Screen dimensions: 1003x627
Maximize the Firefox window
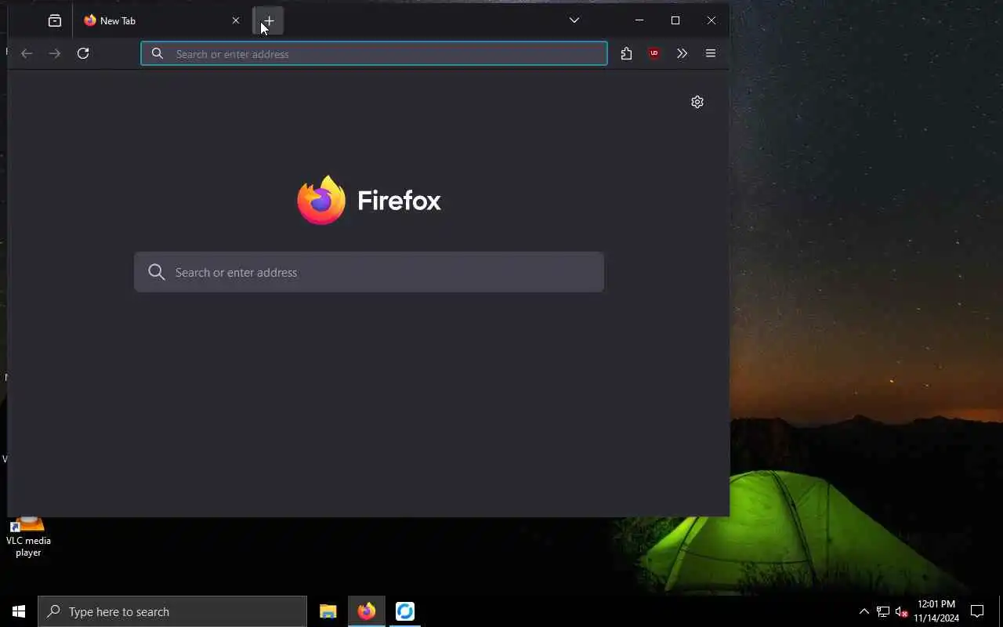[675, 20]
